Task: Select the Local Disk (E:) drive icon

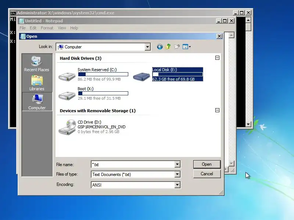Action: click(141, 76)
